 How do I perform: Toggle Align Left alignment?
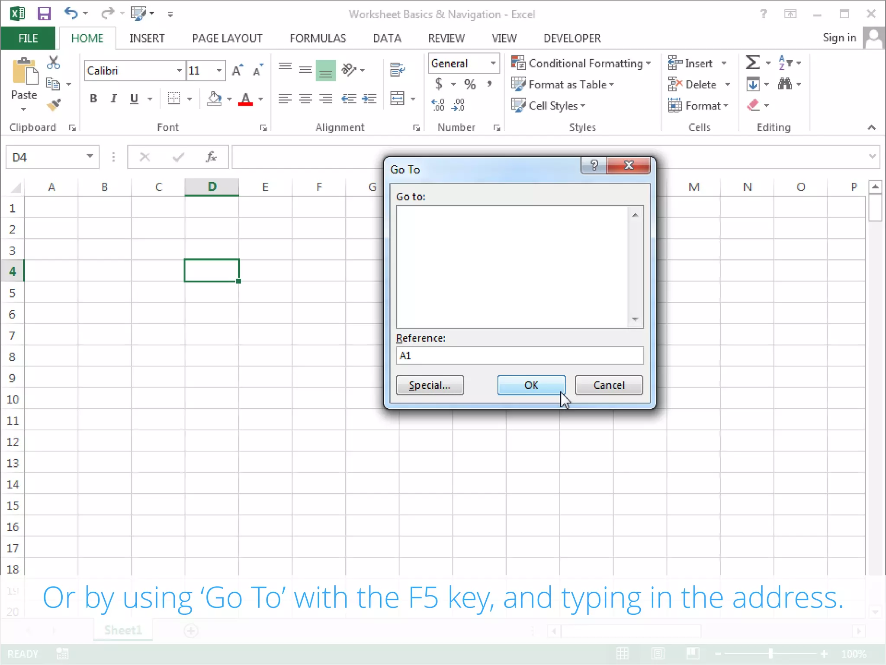tap(285, 99)
